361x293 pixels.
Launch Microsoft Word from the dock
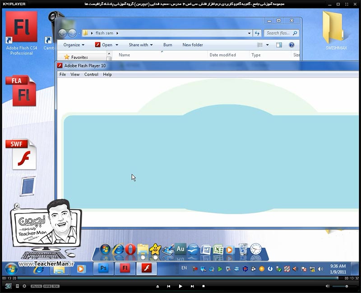click(x=206, y=250)
